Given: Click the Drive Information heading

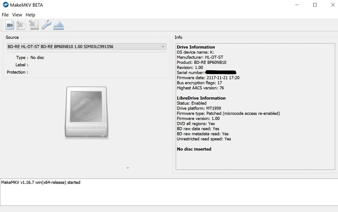Looking at the screenshot, I should 196,47.
